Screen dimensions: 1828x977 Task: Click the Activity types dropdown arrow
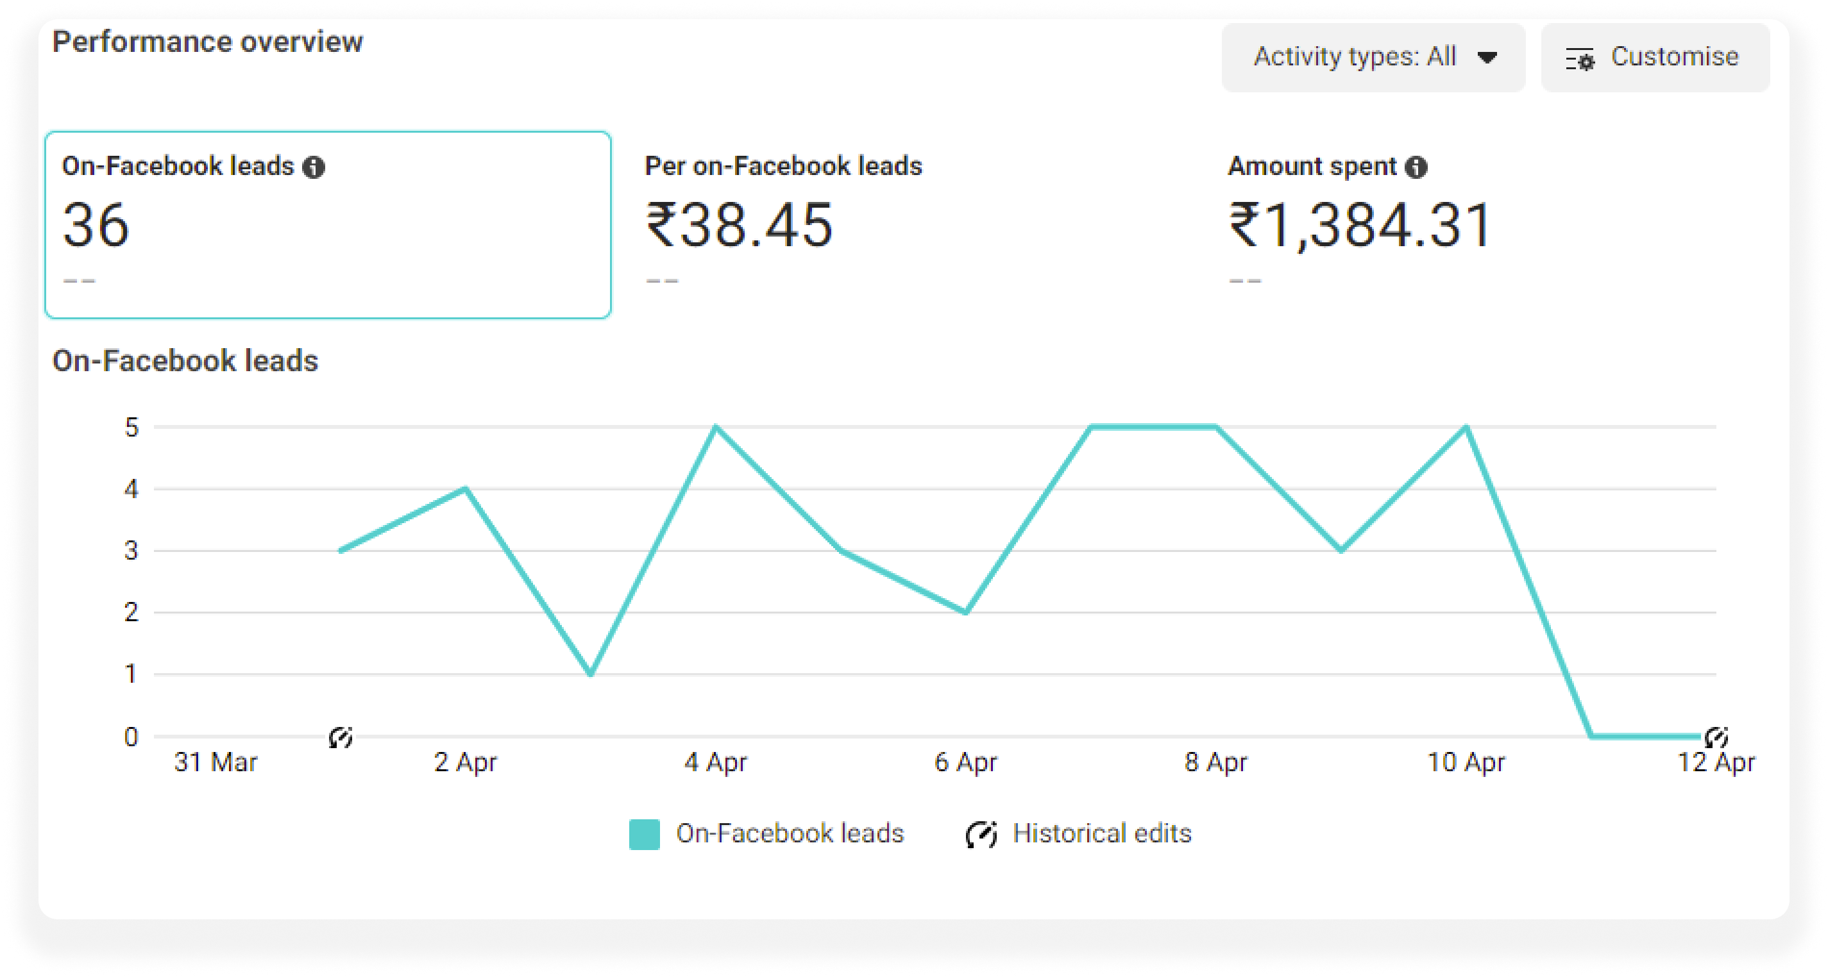tap(1487, 58)
